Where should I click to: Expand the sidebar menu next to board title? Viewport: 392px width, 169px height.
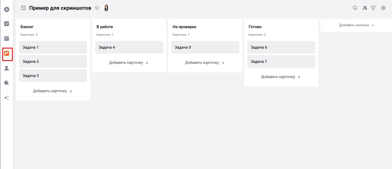point(23,8)
